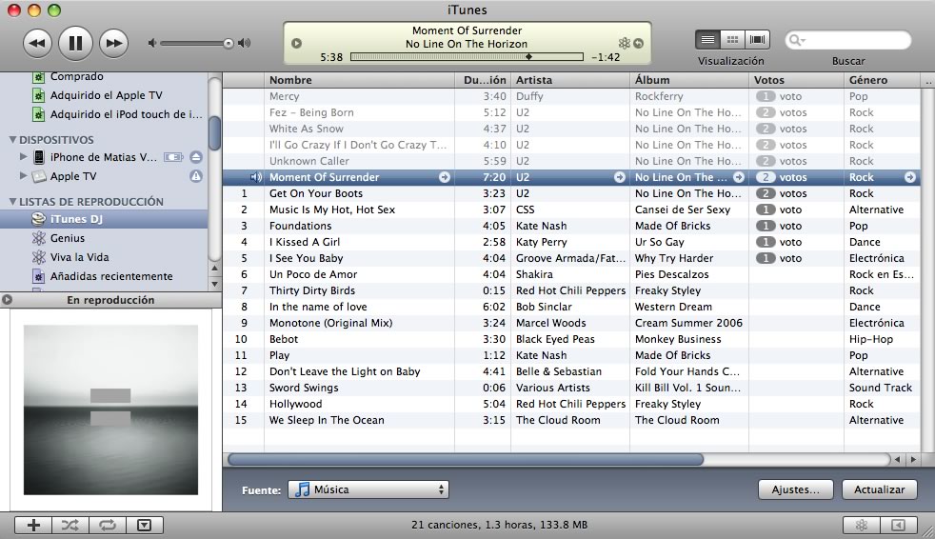Toggle shuffle mode
Viewport: 935px width, 539px height.
point(70,525)
